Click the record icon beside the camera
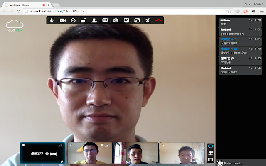Screen dimensions: 266x166 coord(73,20)
